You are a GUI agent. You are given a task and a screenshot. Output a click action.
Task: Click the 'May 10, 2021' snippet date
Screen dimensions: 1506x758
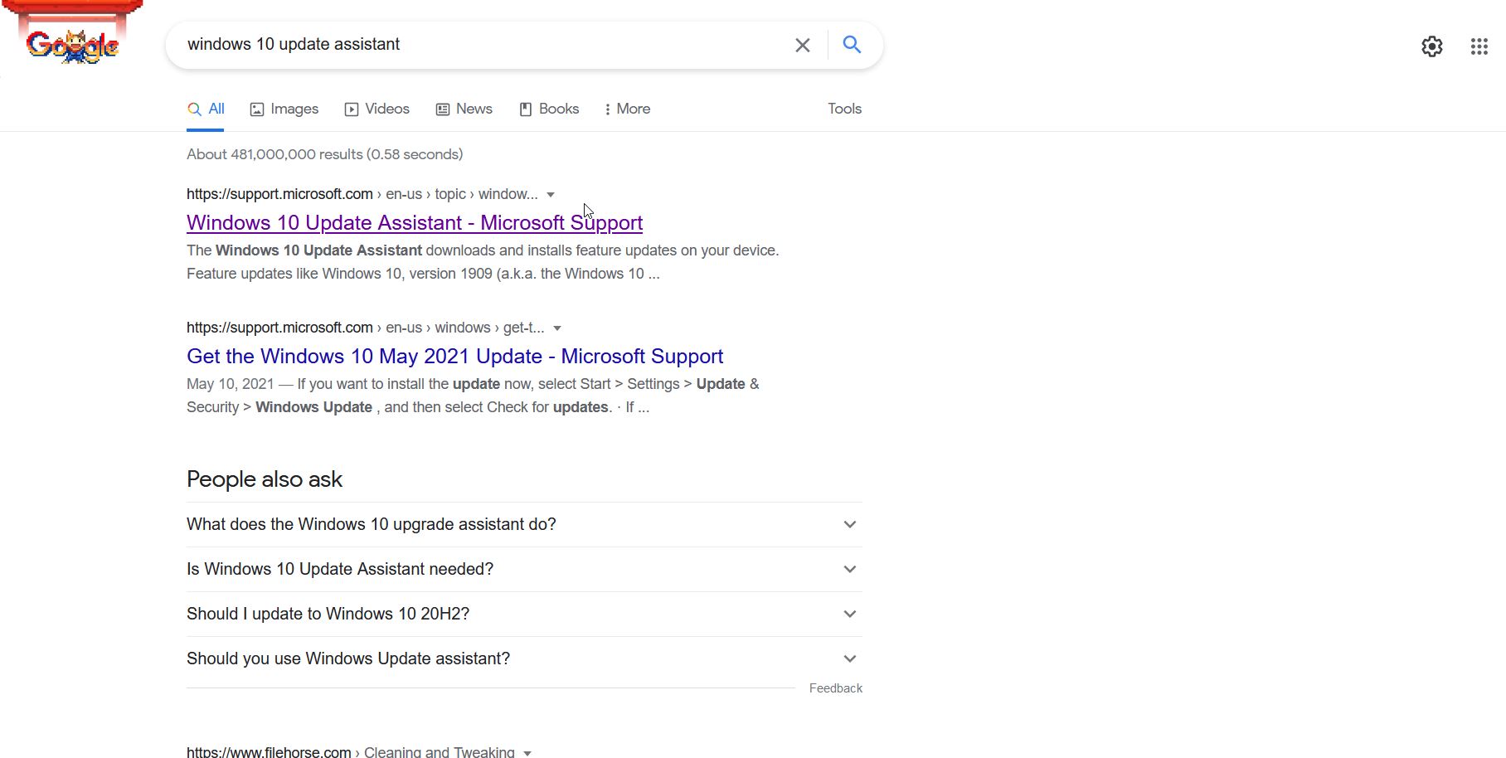230,384
